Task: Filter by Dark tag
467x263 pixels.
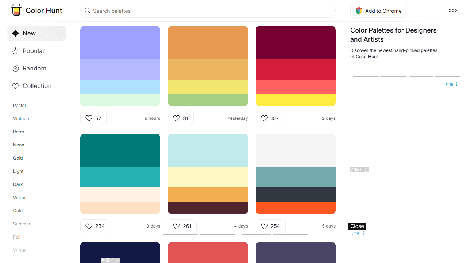Action: click(x=18, y=184)
